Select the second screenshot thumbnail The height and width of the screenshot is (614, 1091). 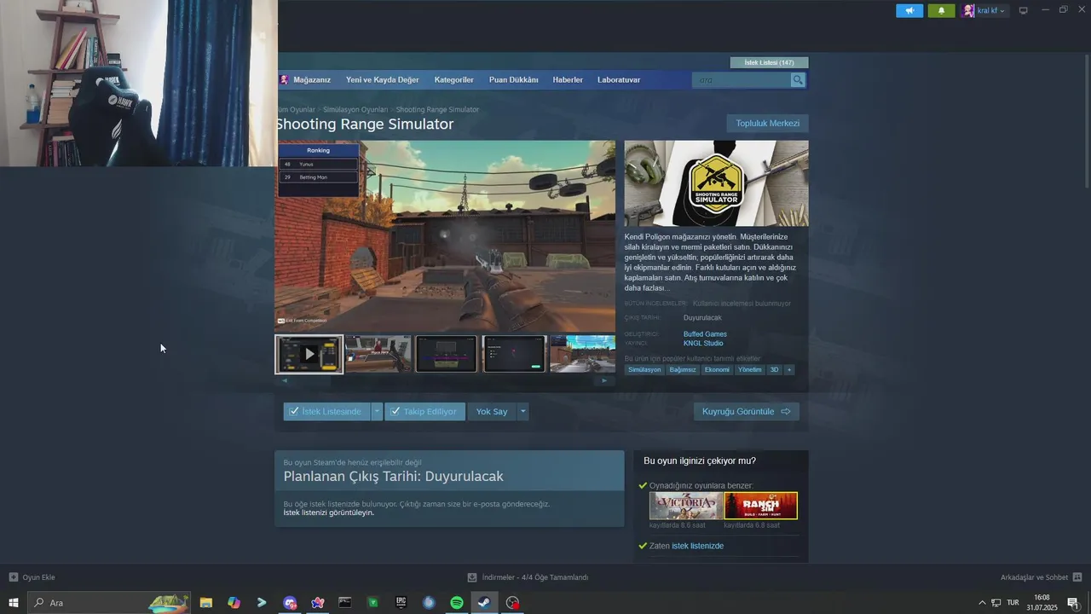(x=378, y=354)
